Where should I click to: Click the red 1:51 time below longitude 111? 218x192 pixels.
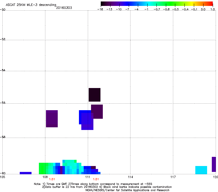[x=96, y=179]
